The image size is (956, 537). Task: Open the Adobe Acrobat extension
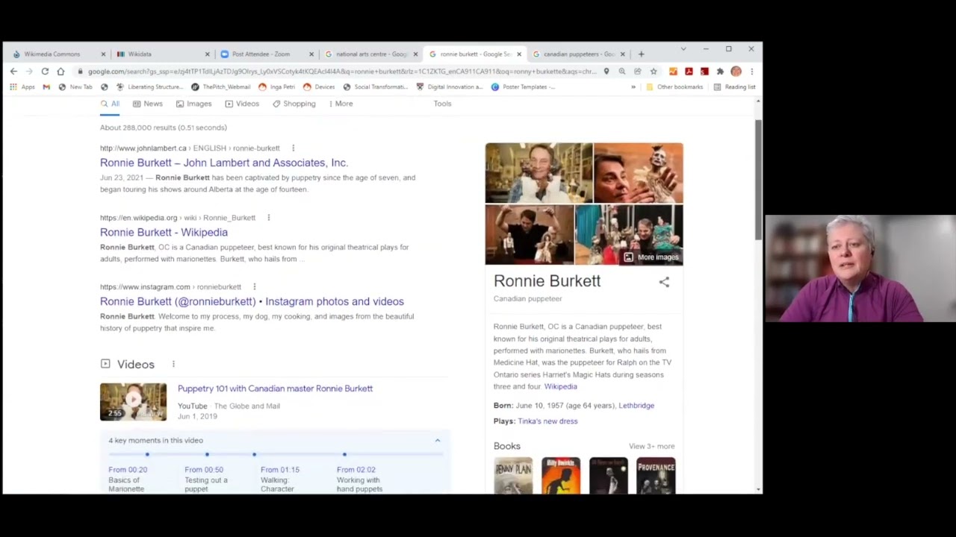[x=689, y=72]
